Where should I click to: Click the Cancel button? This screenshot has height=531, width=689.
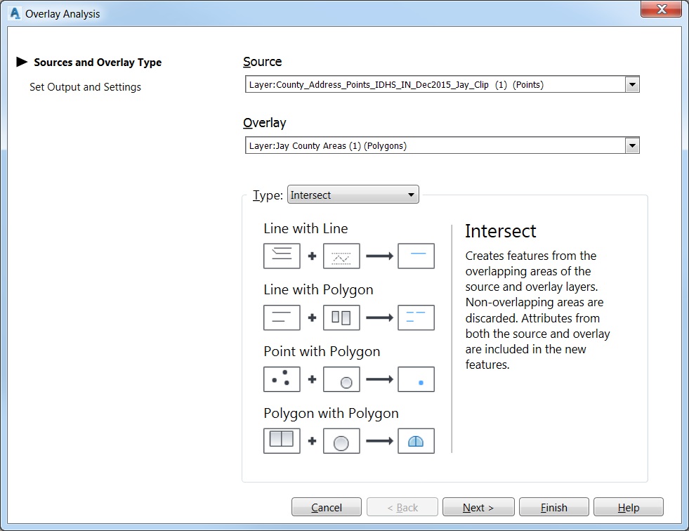point(327,507)
